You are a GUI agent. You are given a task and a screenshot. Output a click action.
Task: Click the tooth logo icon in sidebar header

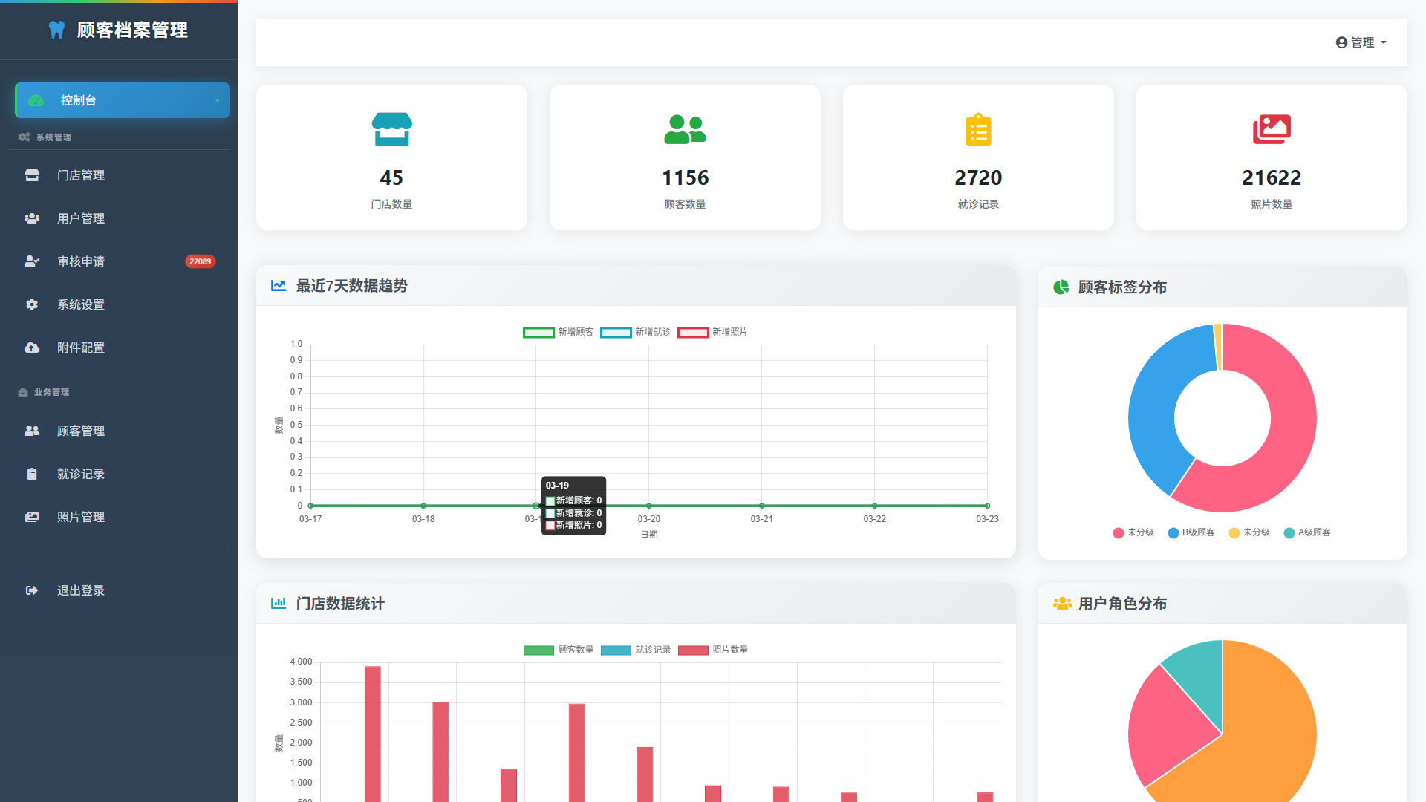[56, 30]
